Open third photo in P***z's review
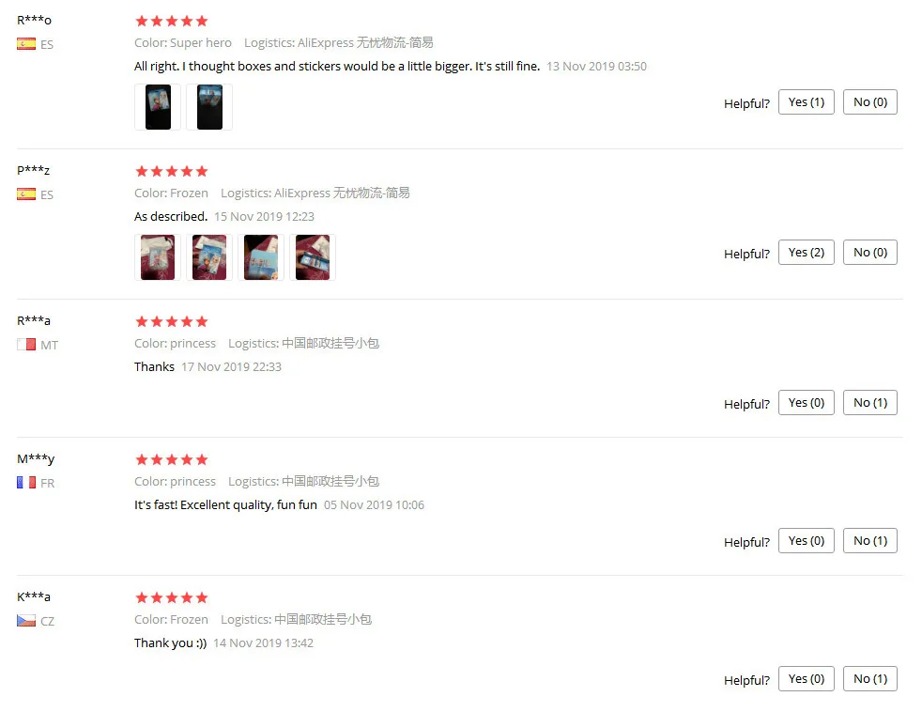This screenshot has height=712, width=922. pyautogui.click(x=261, y=257)
